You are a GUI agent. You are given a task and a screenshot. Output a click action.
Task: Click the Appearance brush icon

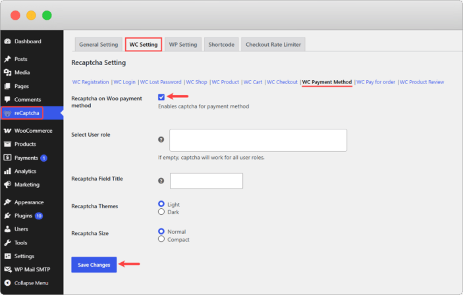point(7,202)
